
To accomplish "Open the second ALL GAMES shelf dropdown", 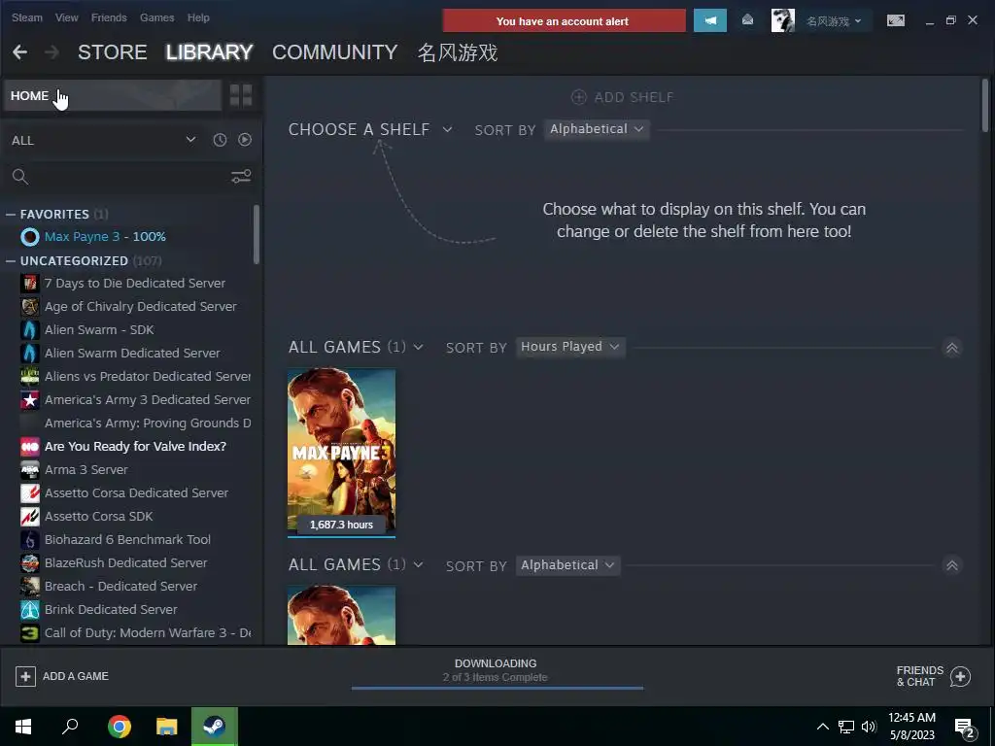I will tap(356, 564).
